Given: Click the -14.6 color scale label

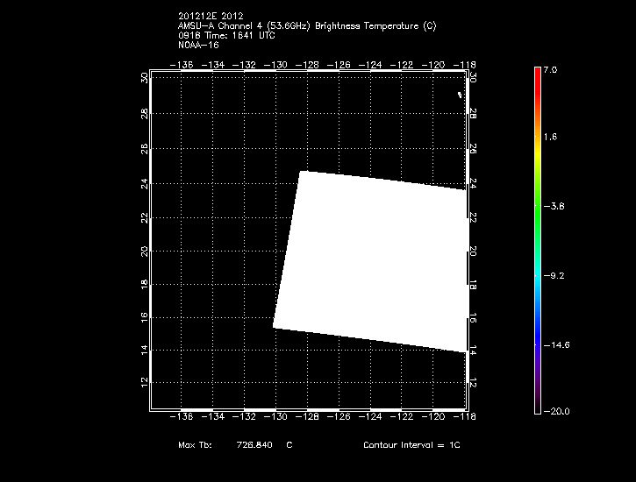Looking at the screenshot, I should tap(555, 344).
